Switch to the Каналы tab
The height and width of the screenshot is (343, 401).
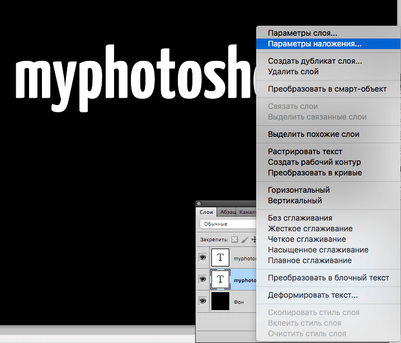point(247,212)
